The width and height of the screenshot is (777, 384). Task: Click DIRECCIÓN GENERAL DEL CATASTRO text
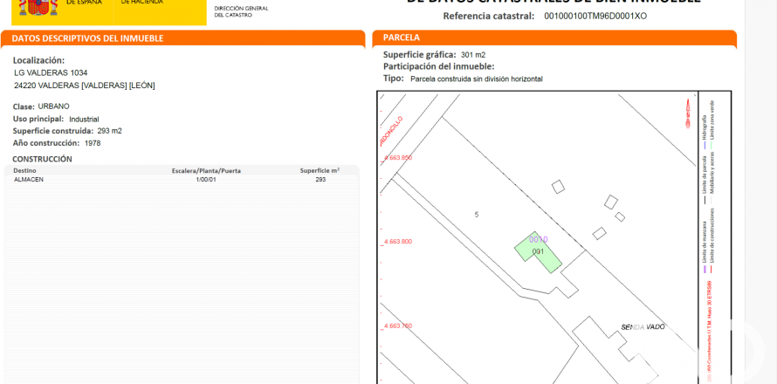pos(241,12)
